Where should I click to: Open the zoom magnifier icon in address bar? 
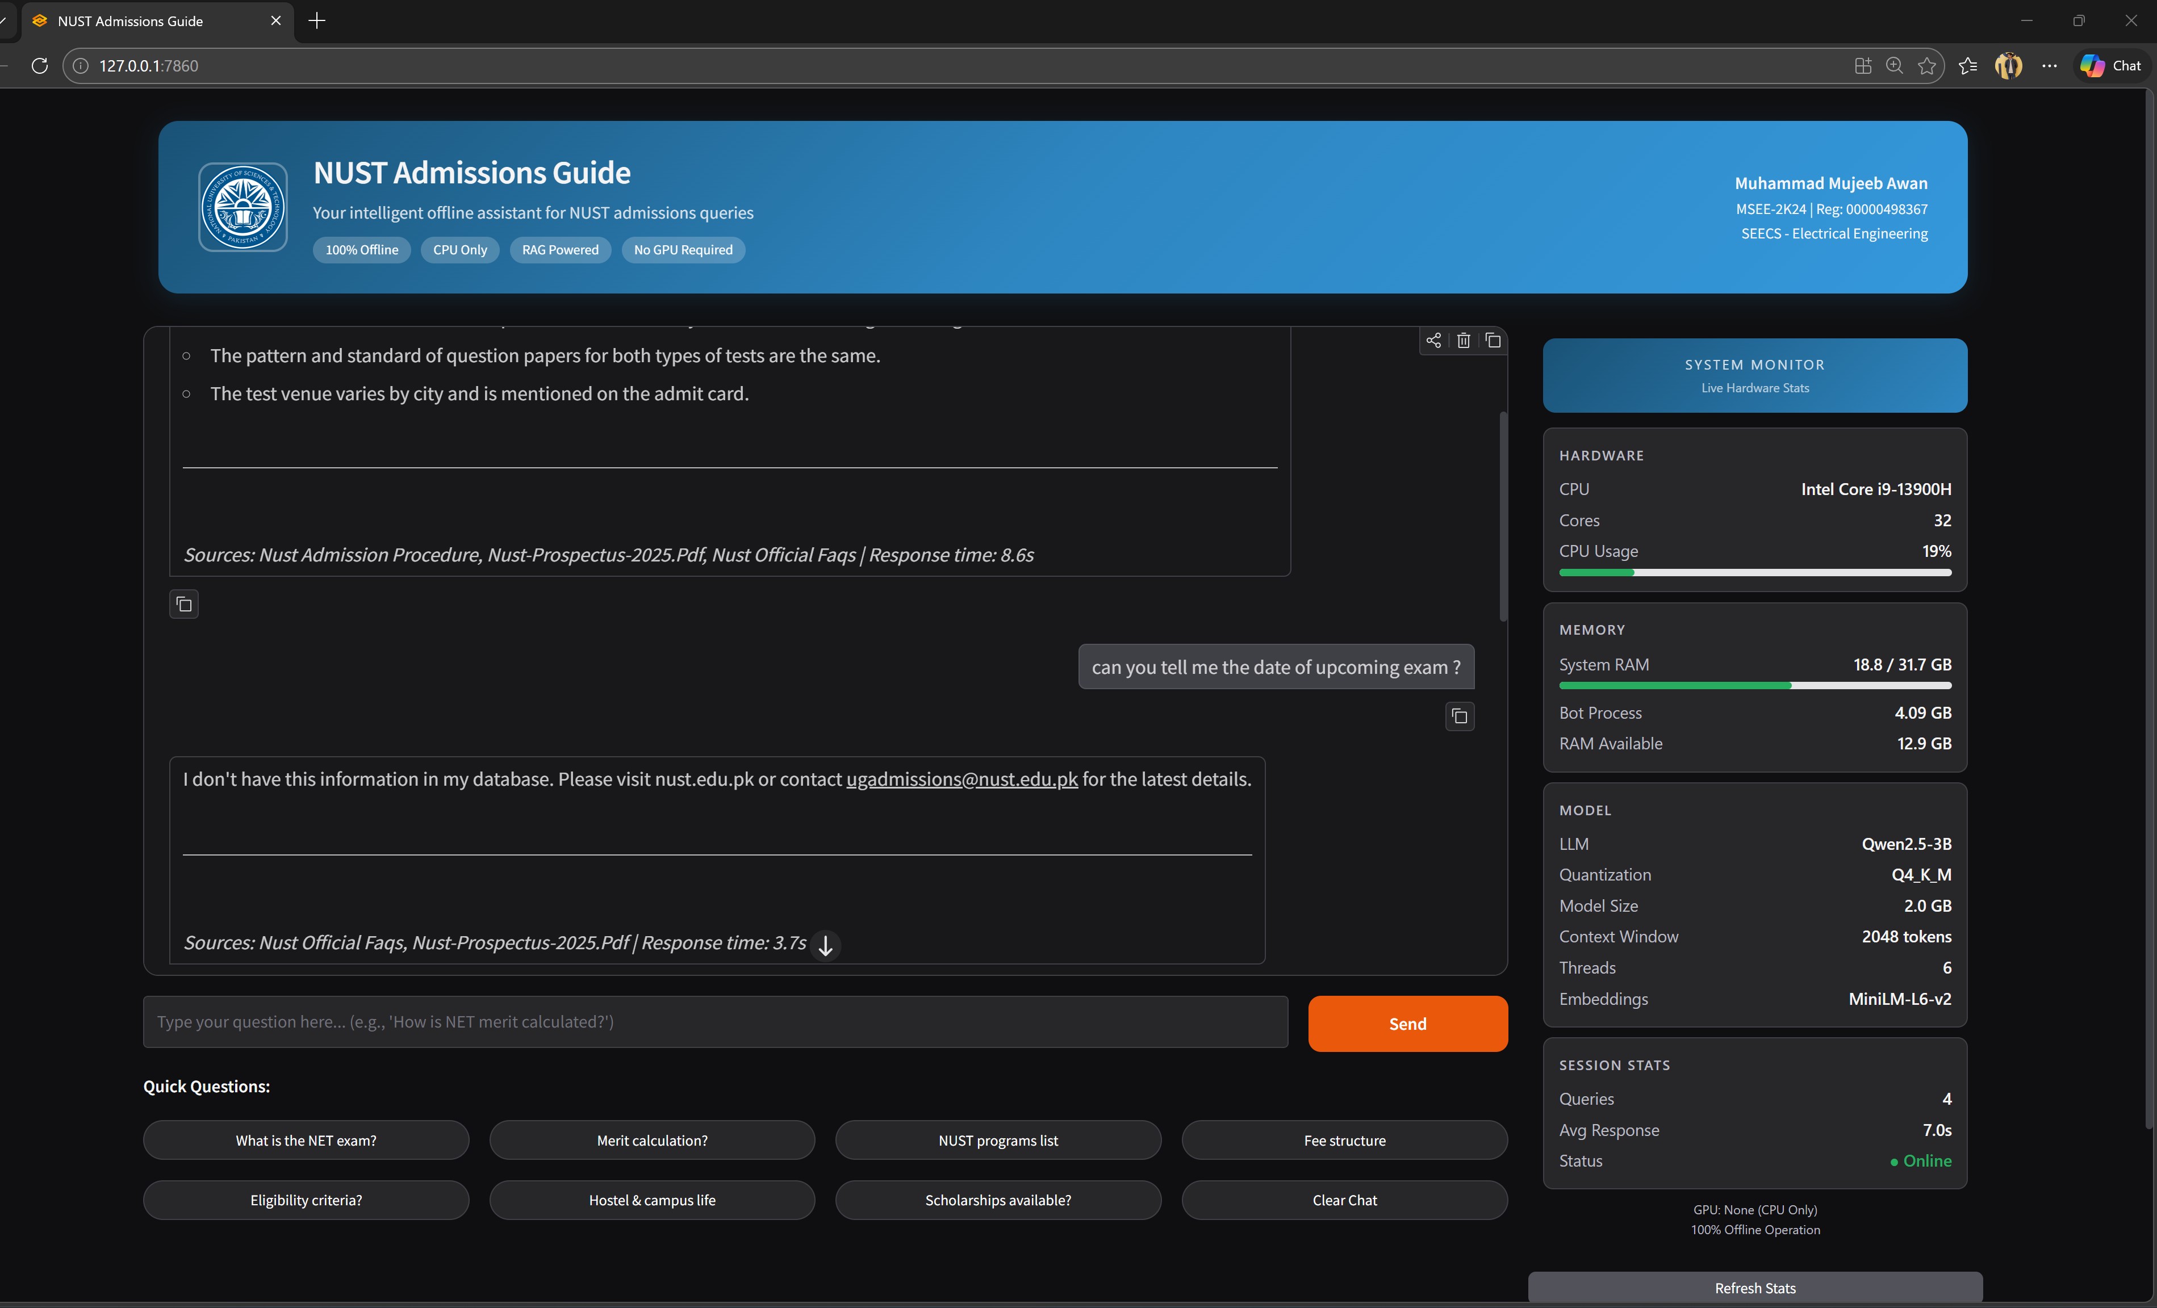(1895, 66)
